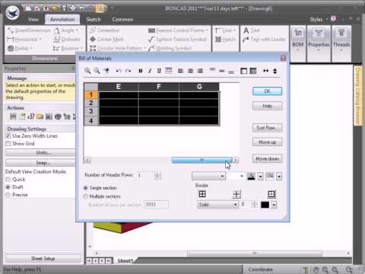
Task: Select the Precise view creation mode
Action: pos(8,195)
